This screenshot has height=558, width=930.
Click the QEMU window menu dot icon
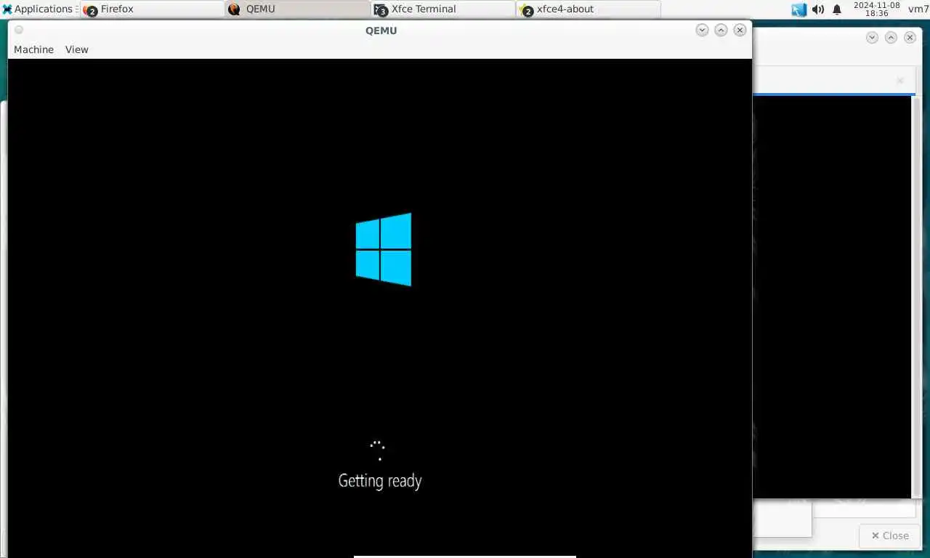tap(19, 30)
